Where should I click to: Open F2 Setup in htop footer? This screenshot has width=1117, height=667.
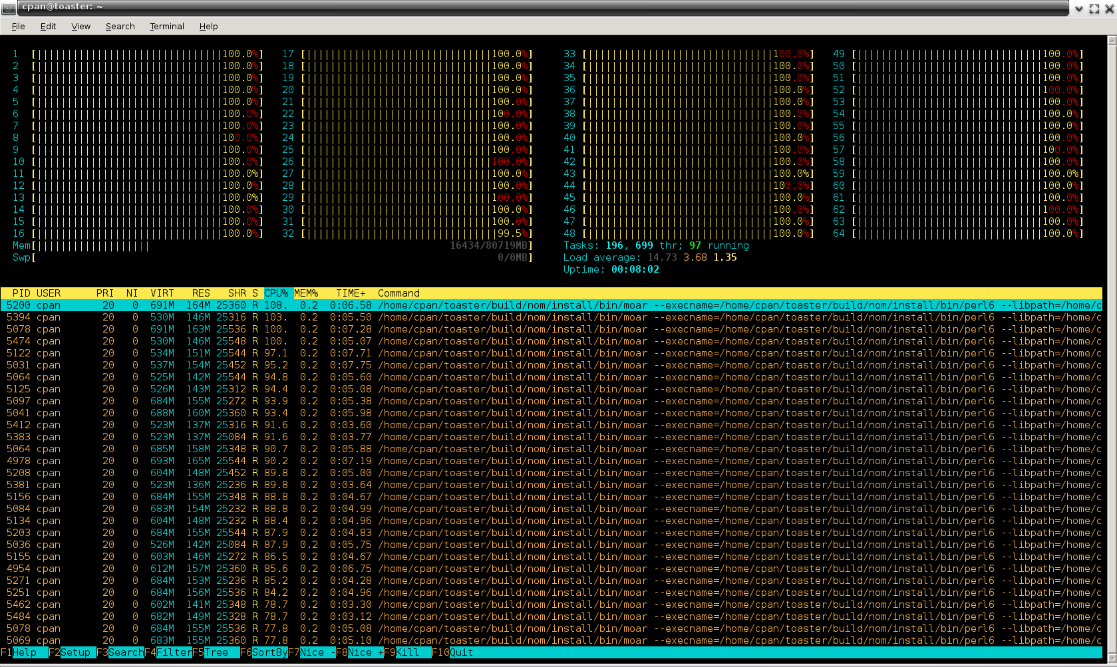(75, 652)
